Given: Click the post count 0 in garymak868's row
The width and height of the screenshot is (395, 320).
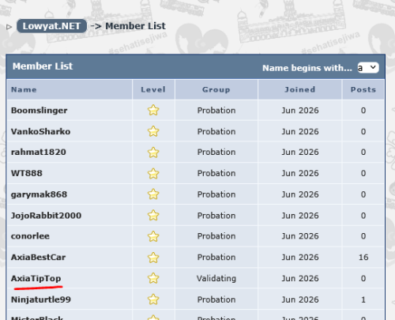Looking at the screenshot, I should (x=363, y=194).
